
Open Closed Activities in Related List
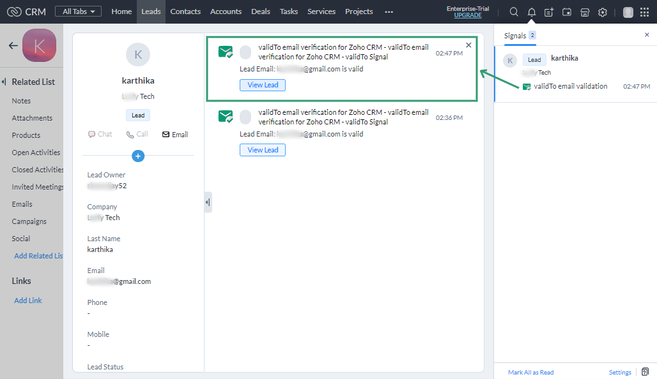[37, 170]
